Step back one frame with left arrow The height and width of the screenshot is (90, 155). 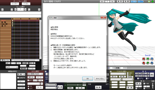click(x=15, y=9)
